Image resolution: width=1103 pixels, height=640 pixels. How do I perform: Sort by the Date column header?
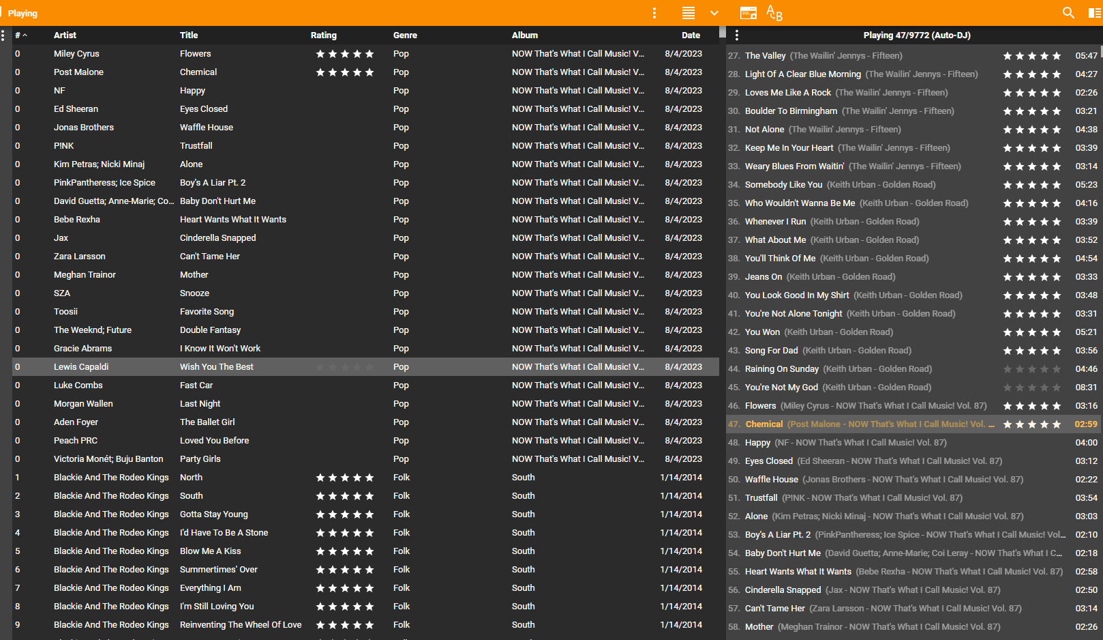(690, 35)
